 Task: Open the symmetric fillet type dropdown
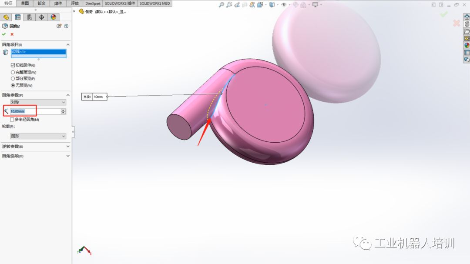click(x=38, y=102)
